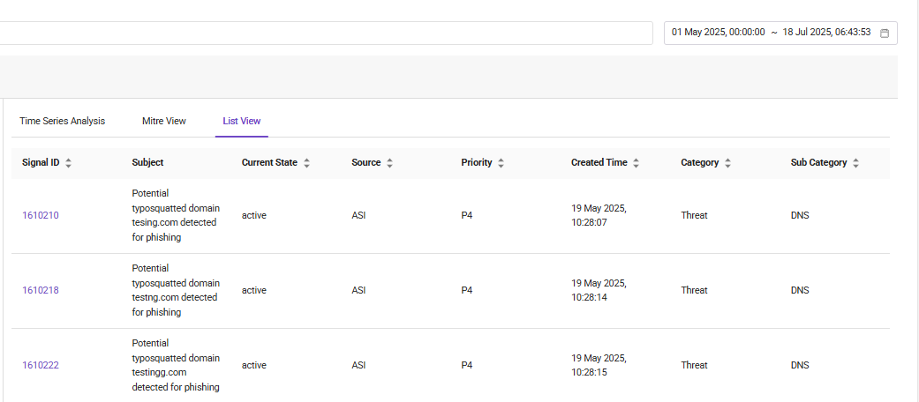This screenshot has width=919, height=402.
Task: Switch to Mitre View tab
Action: pos(164,121)
